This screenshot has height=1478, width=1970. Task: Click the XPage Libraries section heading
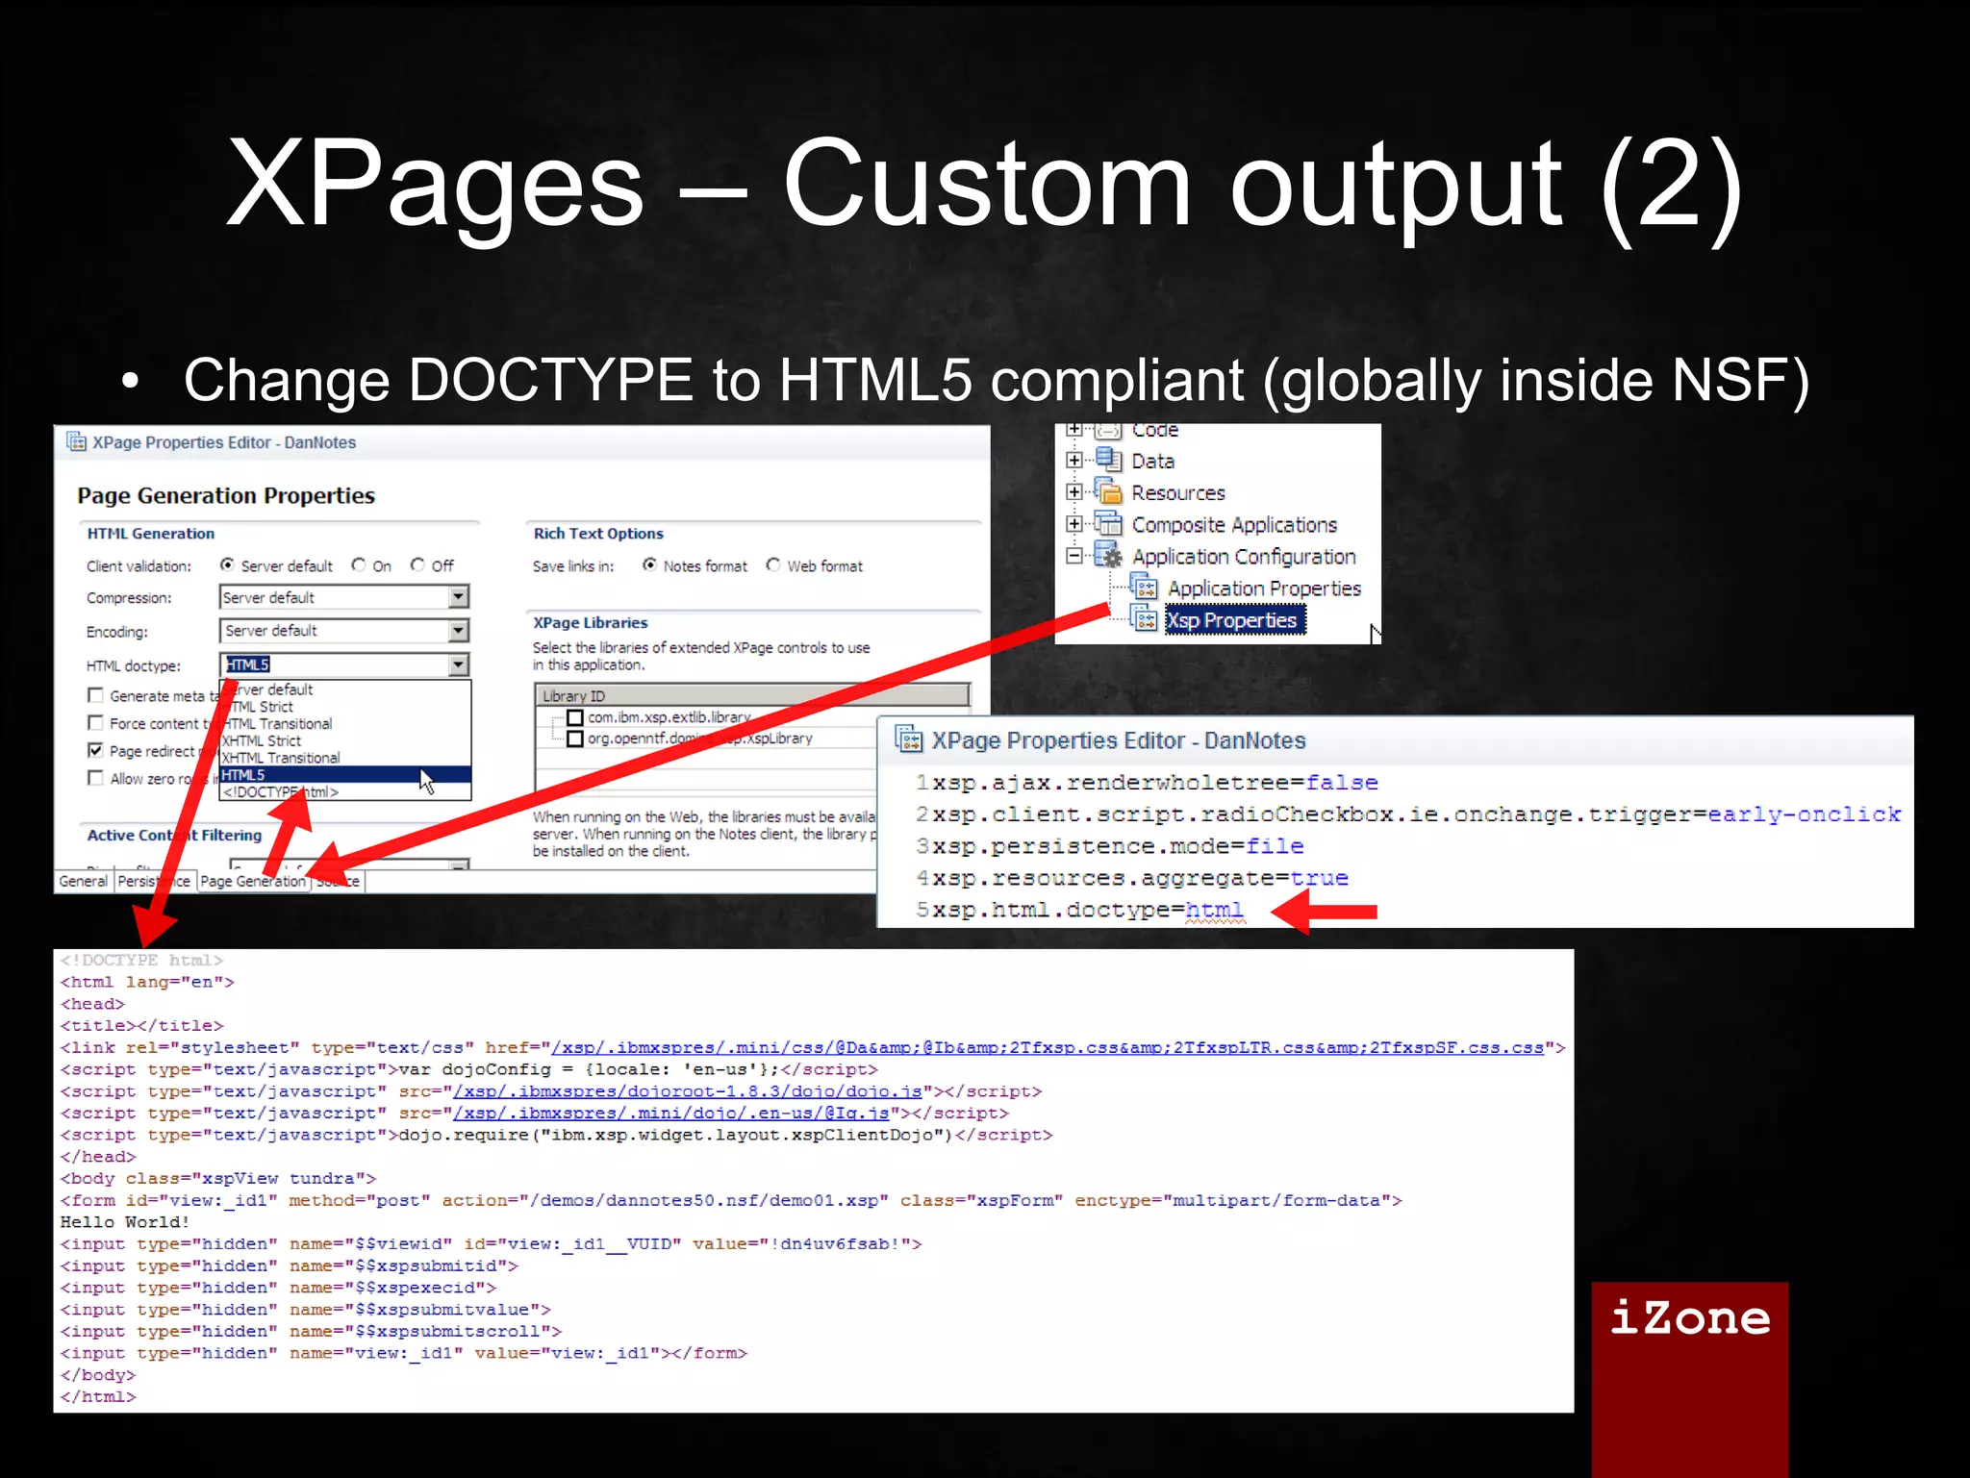(x=591, y=622)
